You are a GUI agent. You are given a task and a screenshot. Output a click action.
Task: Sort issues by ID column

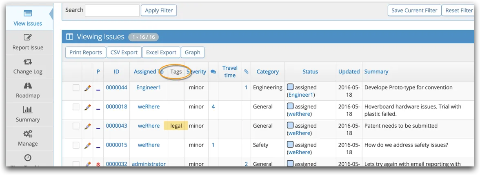tap(117, 72)
